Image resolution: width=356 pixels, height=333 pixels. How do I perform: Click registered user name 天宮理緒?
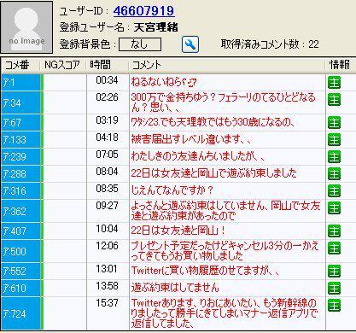[x=156, y=27]
